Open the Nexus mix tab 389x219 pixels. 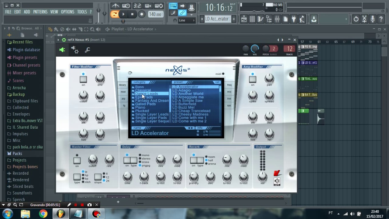(229, 92)
